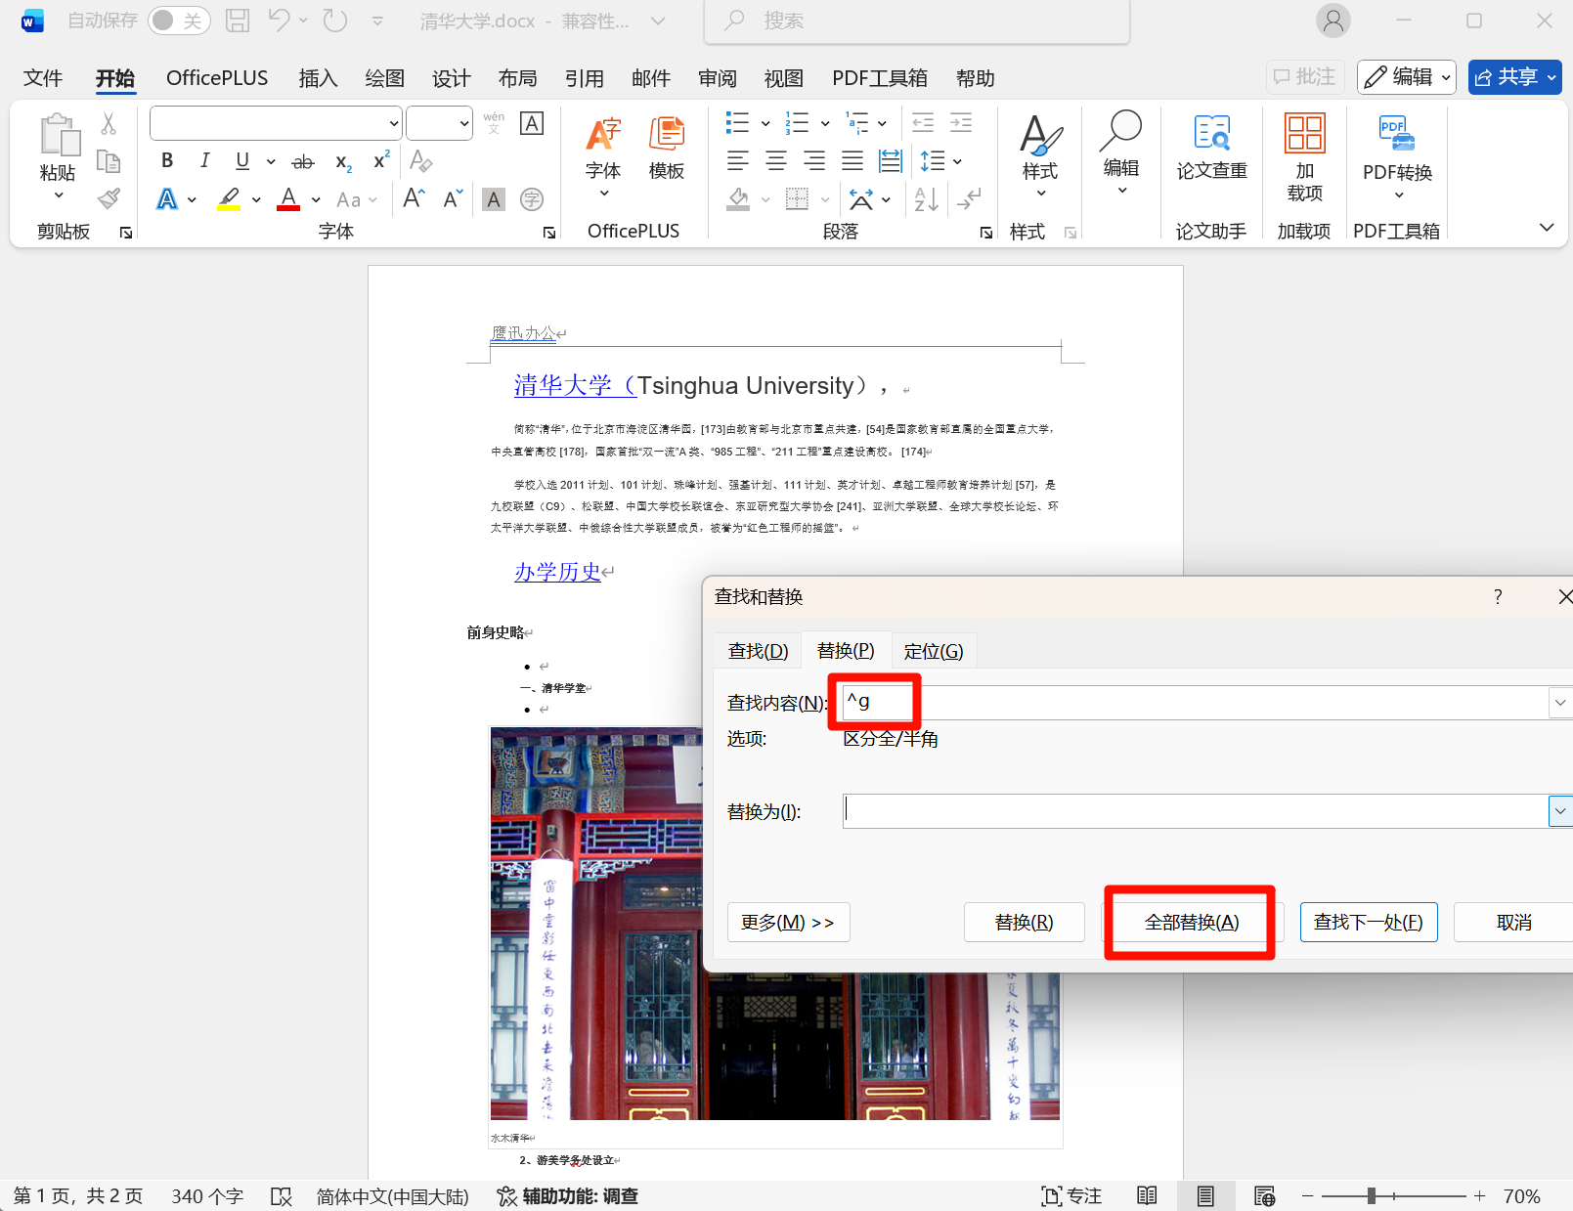Open the 查找内容 search history dropdown
Viewport: 1573px width, 1211px height.
(x=1559, y=702)
